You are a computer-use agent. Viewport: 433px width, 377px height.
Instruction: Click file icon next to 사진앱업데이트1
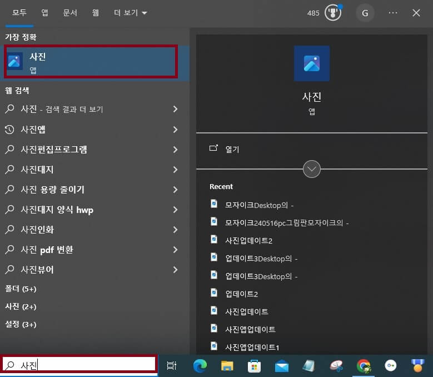tap(214, 346)
